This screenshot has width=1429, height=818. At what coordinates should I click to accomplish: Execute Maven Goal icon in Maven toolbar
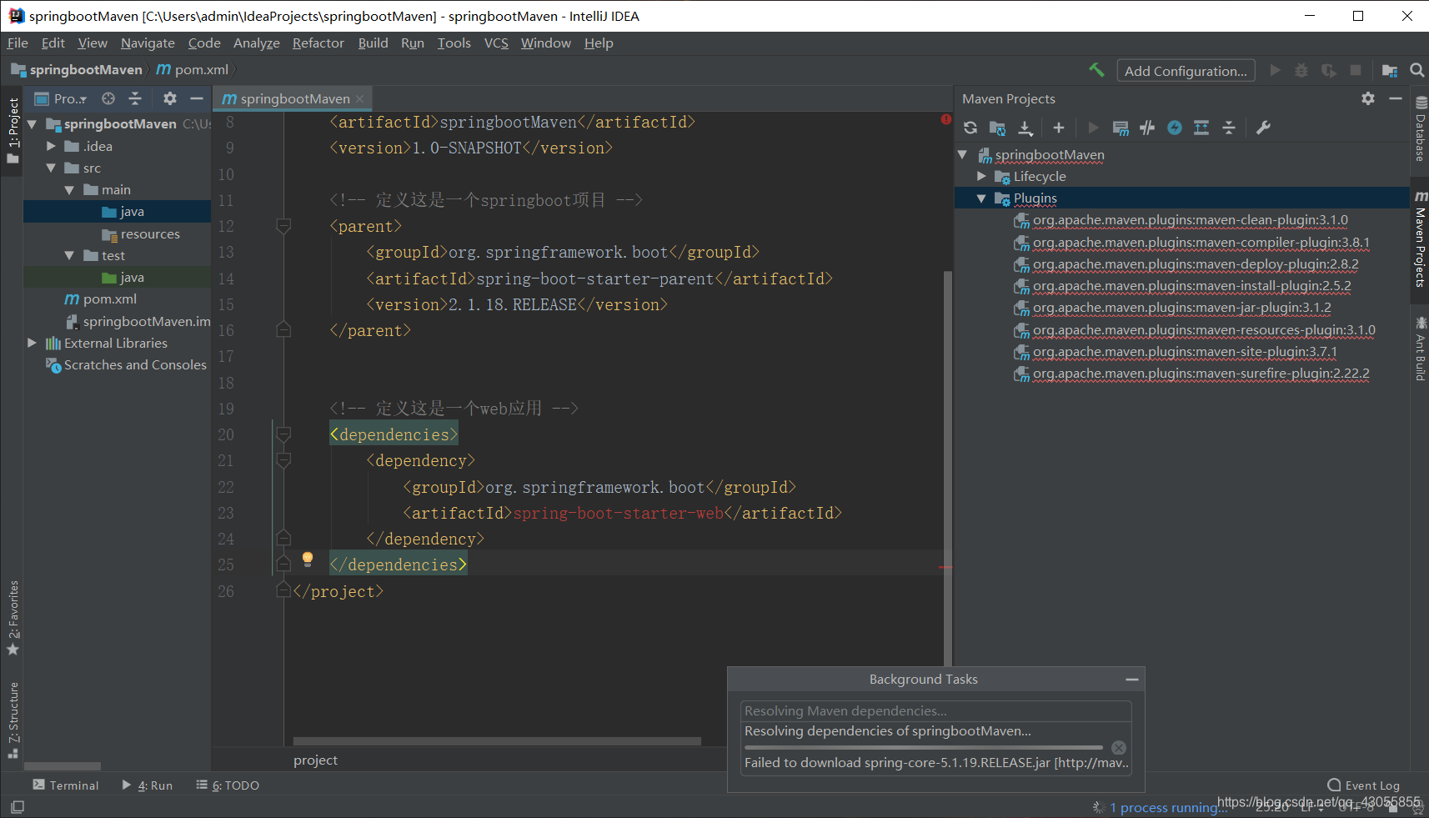[1121, 128]
